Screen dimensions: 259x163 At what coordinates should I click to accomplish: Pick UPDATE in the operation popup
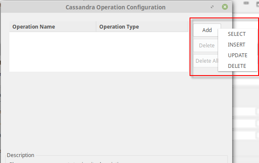238,55
